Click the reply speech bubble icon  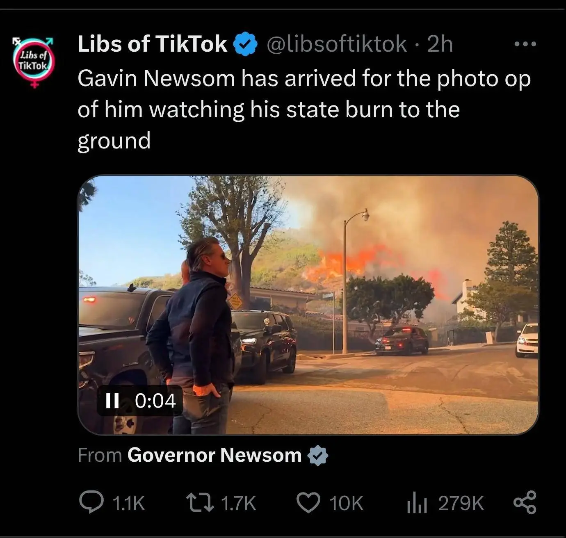(x=91, y=502)
